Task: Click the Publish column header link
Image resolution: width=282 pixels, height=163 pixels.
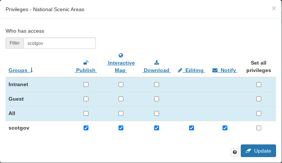Action: [86, 70]
